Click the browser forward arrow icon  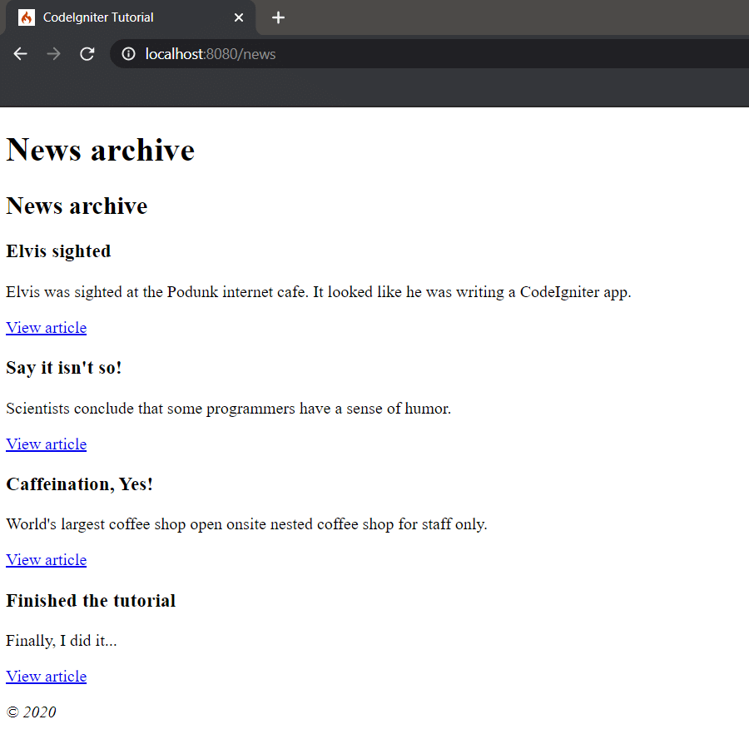[53, 53]
